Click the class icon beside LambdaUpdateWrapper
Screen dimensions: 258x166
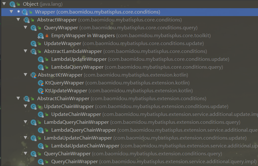41,60
